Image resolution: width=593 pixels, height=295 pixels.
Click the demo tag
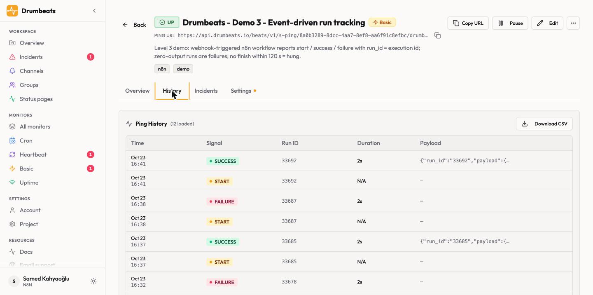(x=183, y=69)
